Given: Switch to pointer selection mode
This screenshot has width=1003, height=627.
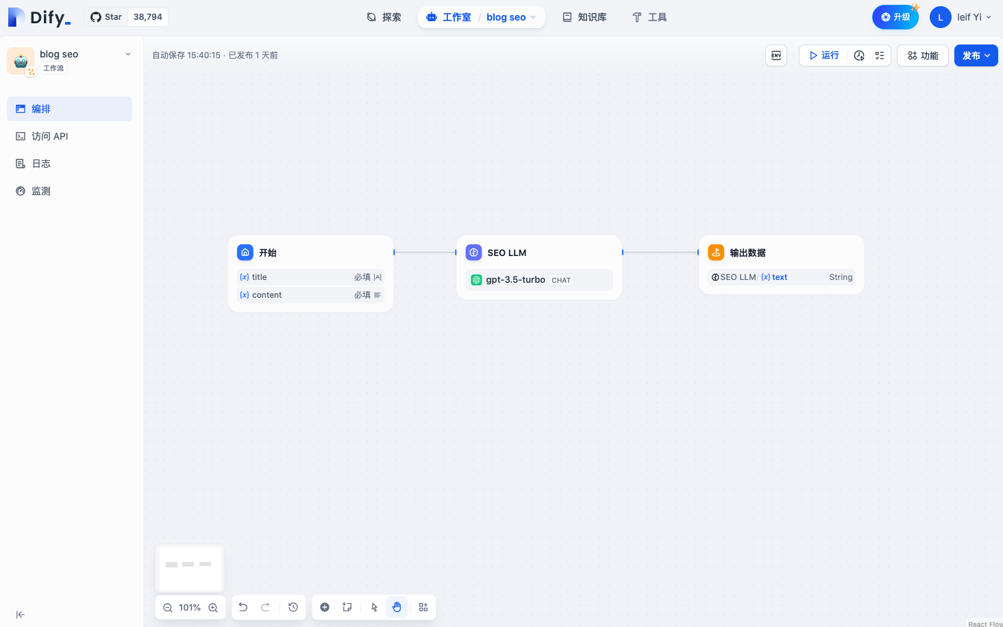Looking at the screenshot, I should coord(374,607).
